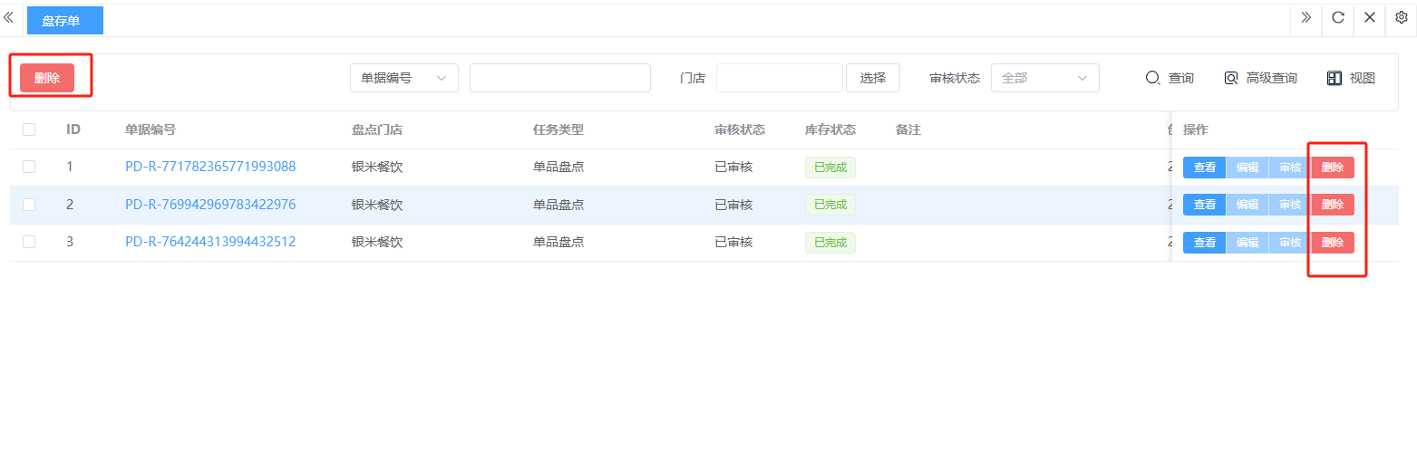The width and height of the screenshot is (1417, 460).
Task: Click the refresh icon in tab bar
Action: [1337, 18]
